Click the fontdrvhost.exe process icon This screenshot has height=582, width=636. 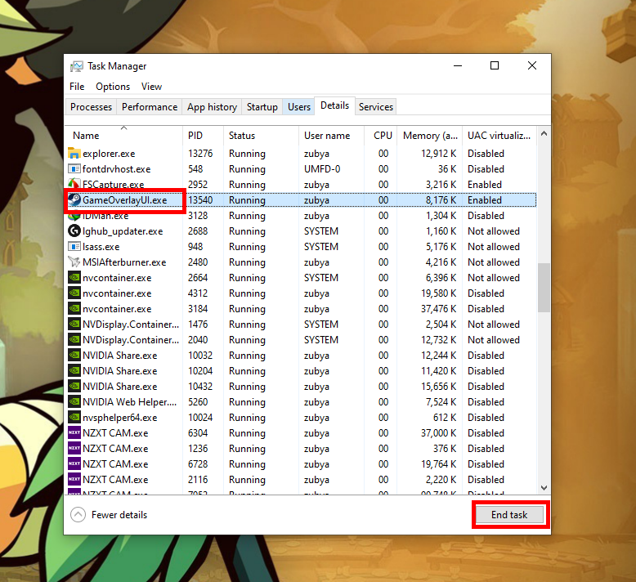click(x=74, y=168)
